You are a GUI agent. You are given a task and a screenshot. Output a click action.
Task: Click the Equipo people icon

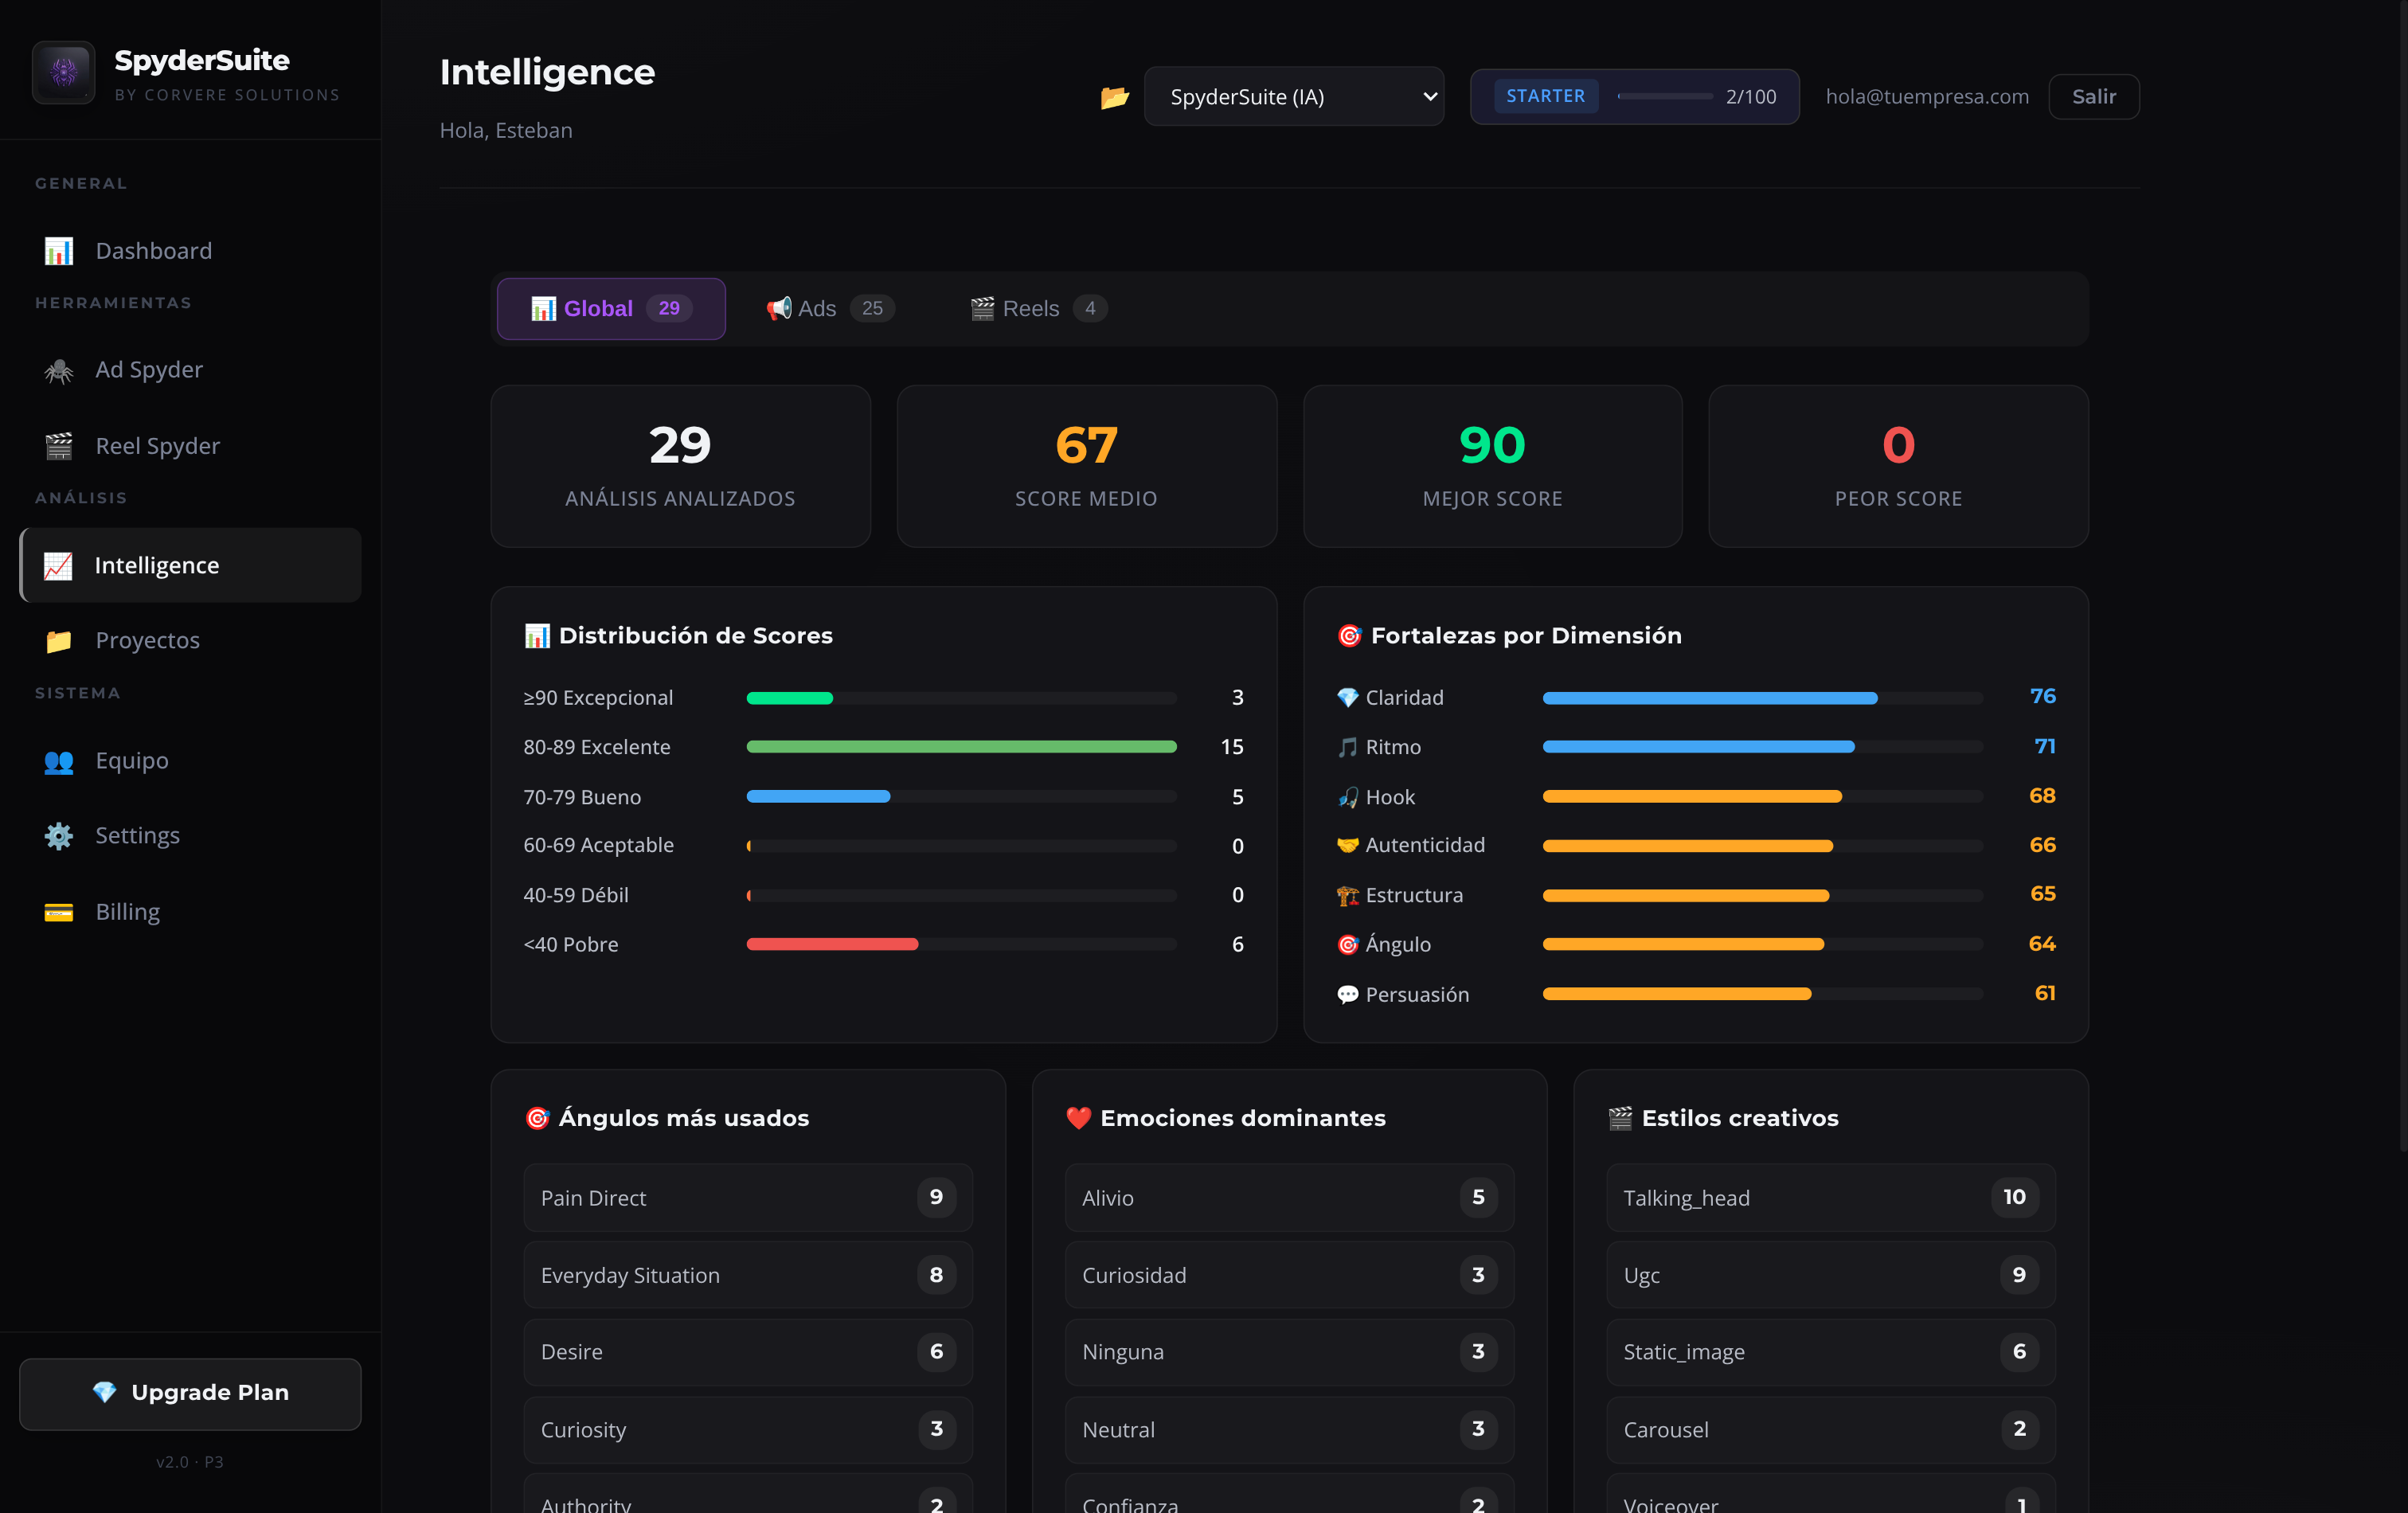59,761
